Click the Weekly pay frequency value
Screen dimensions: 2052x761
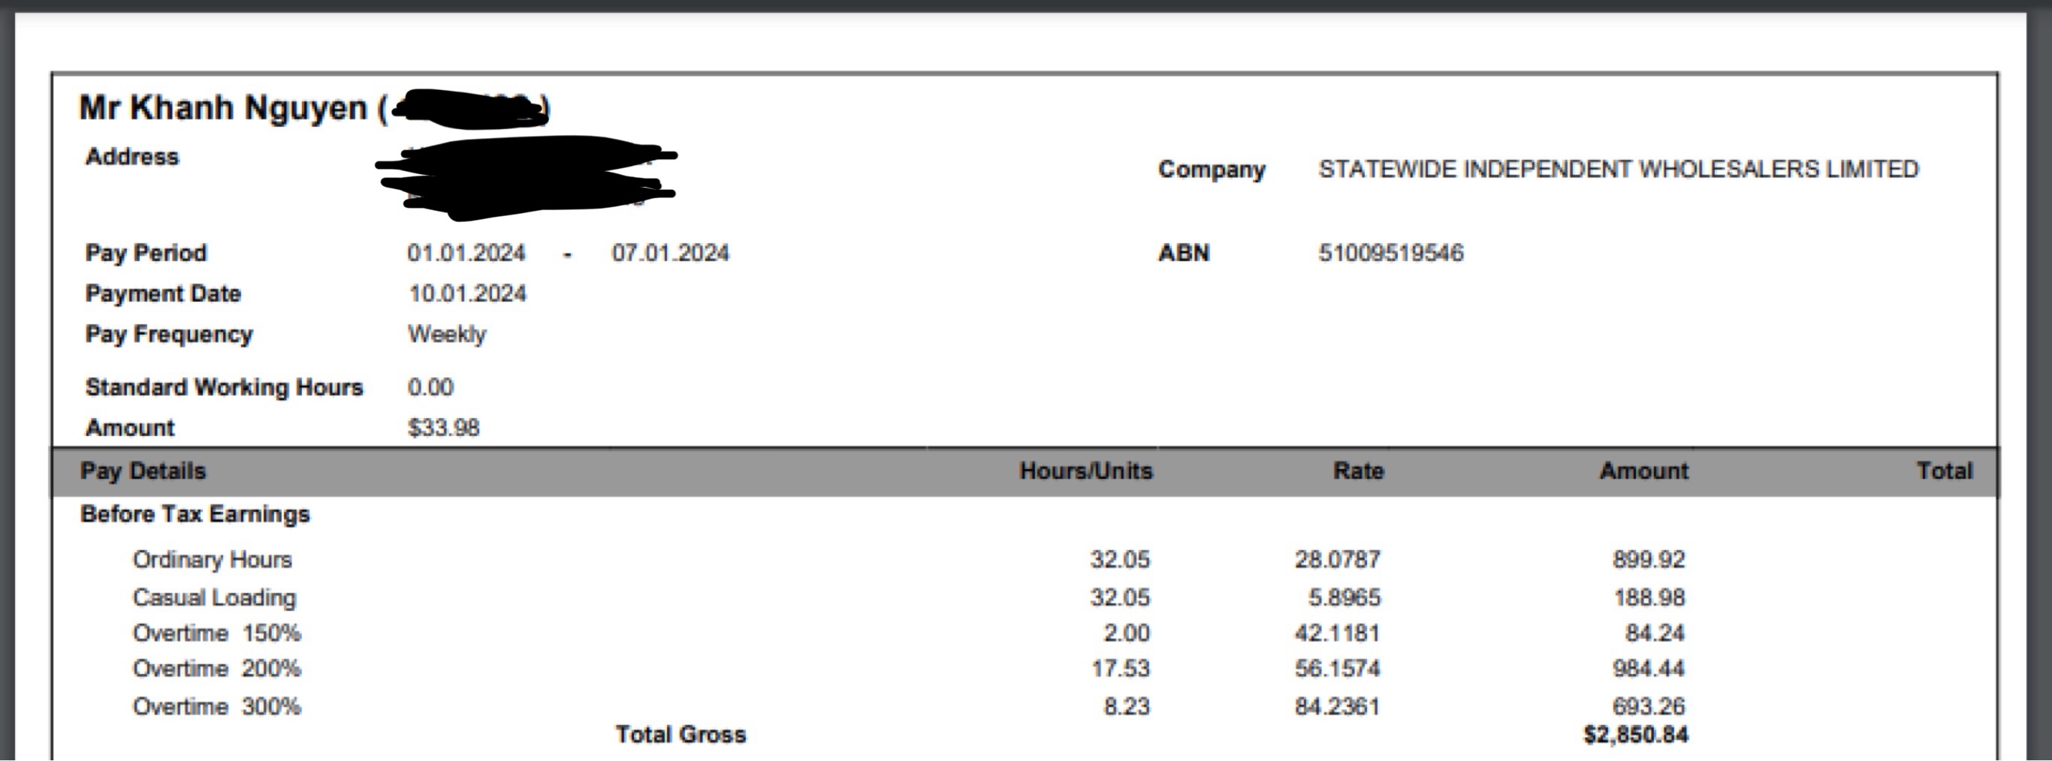446,334
